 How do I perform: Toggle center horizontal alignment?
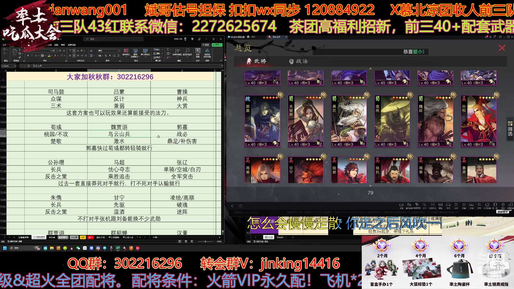coord(74,56)
